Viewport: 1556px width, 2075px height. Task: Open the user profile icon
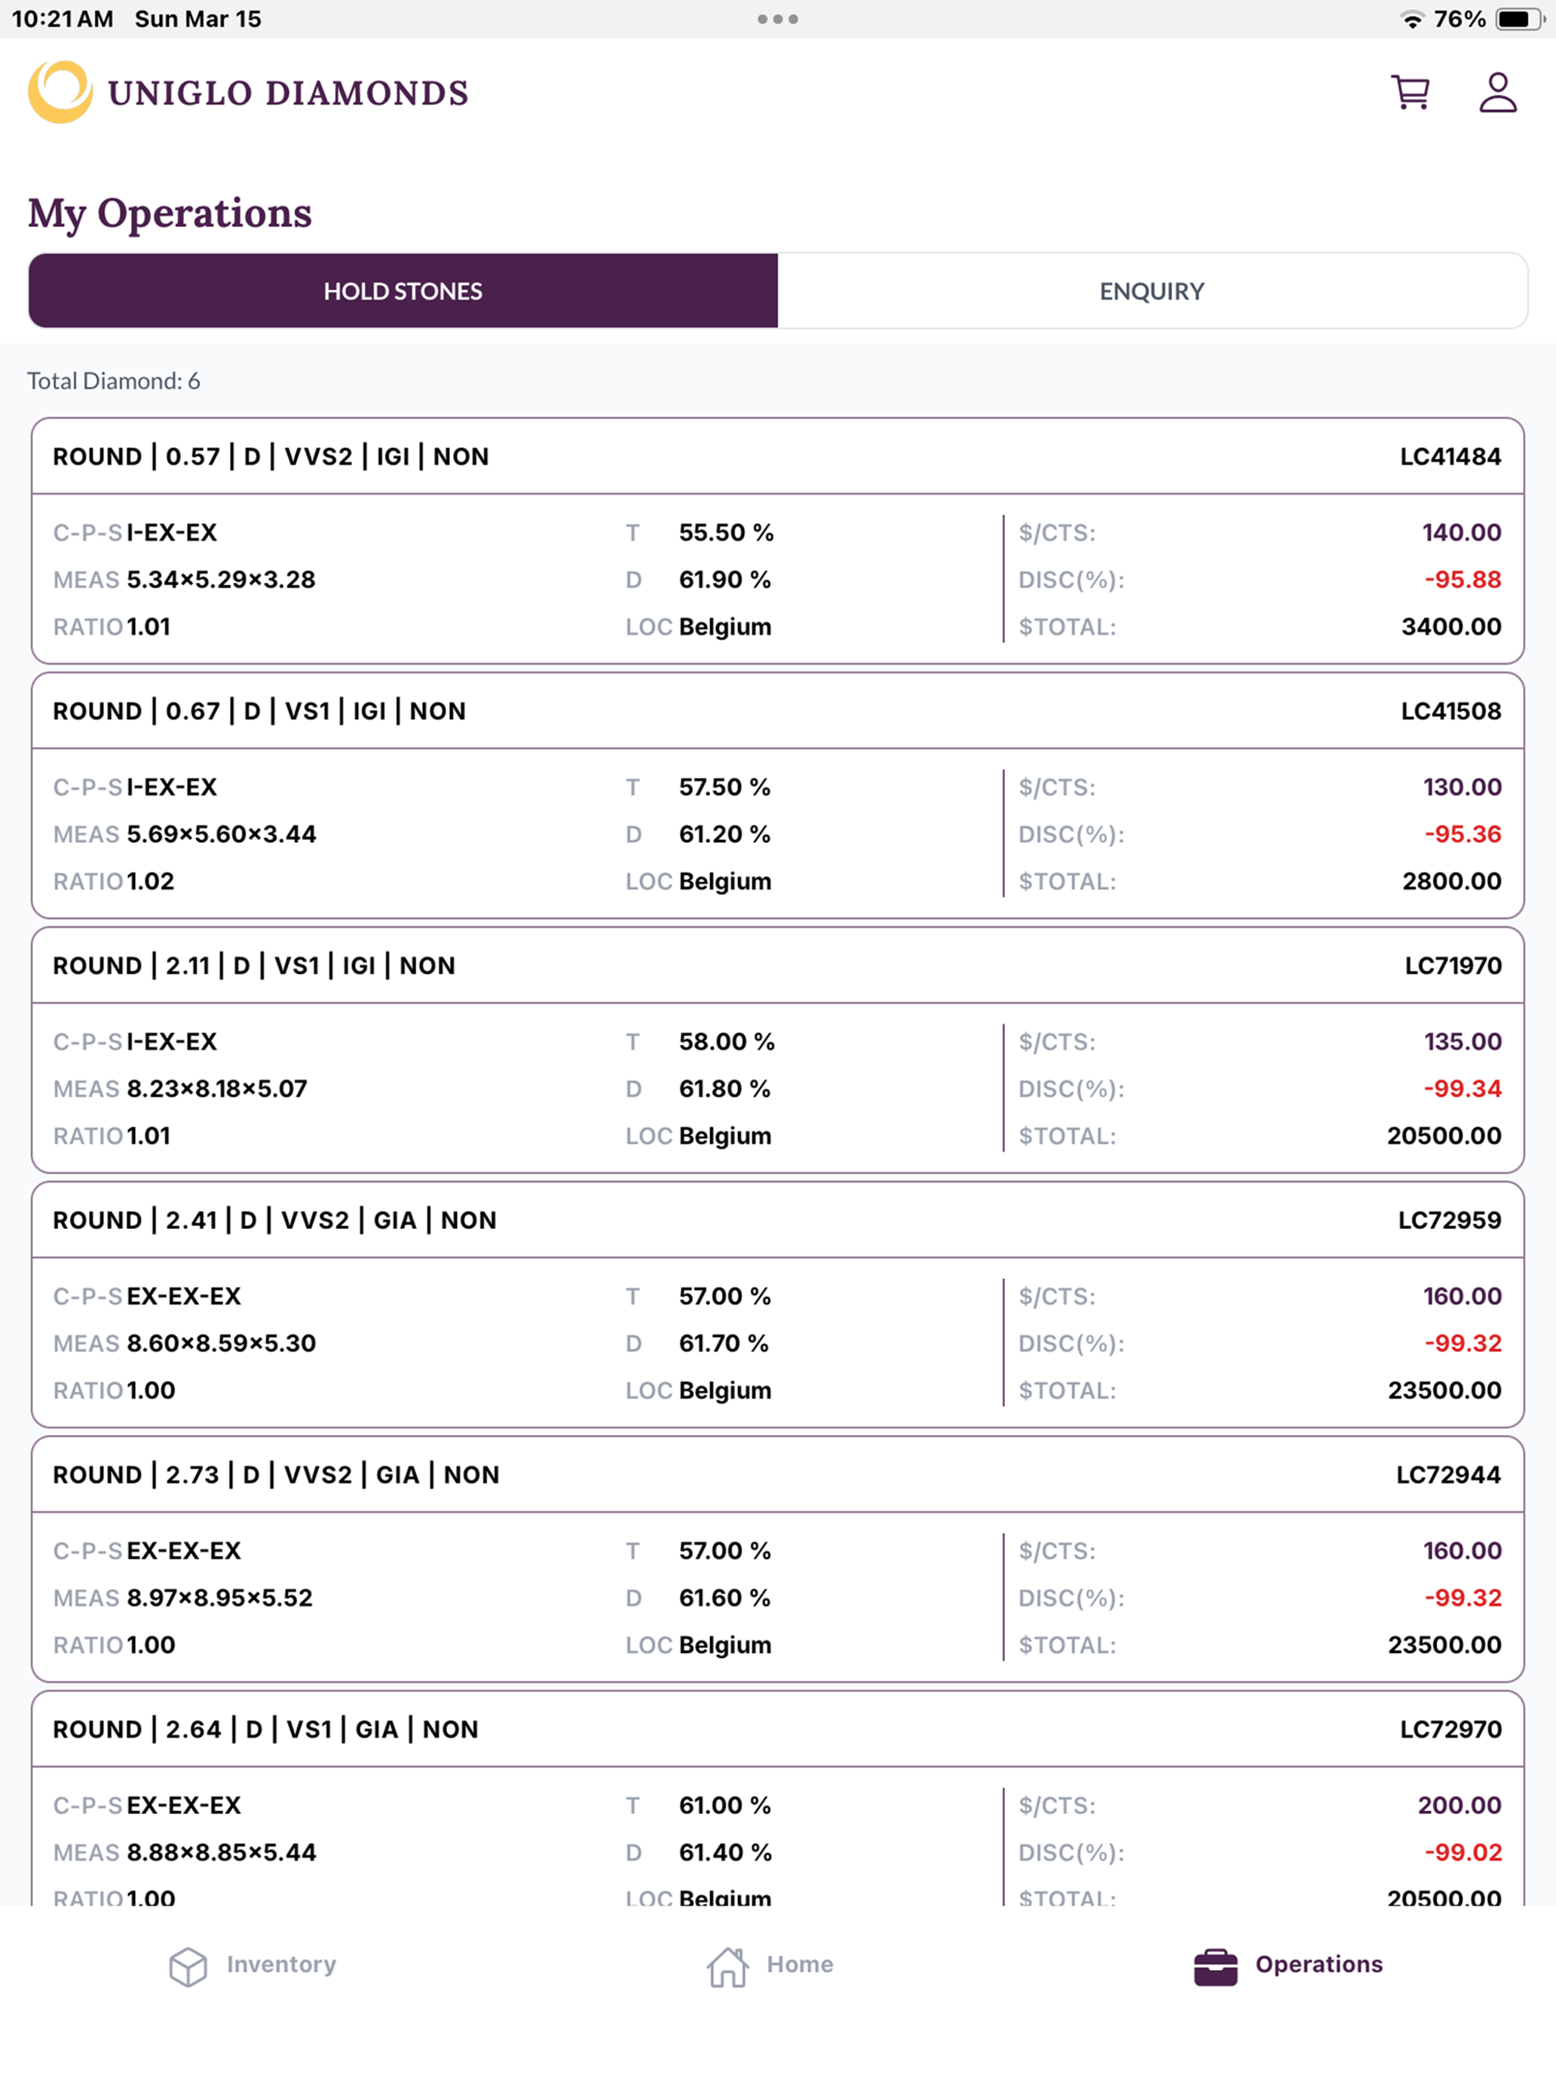pyautogui.click(x=1498, y=93)
